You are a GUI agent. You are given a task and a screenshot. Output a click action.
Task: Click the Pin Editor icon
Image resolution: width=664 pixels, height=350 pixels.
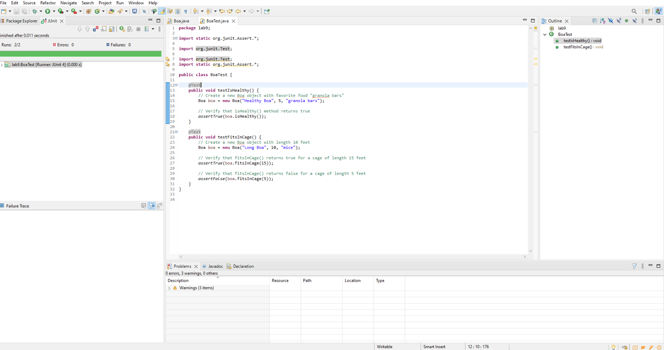[267, 11]
